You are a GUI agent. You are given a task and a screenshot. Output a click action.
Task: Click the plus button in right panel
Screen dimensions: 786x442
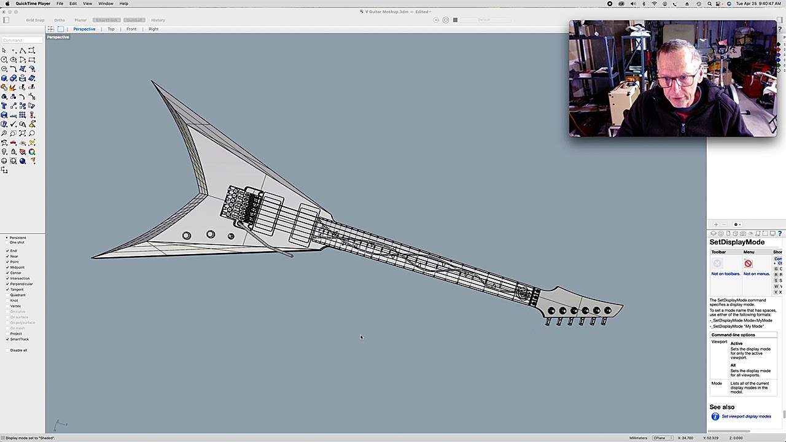point(716,225)
